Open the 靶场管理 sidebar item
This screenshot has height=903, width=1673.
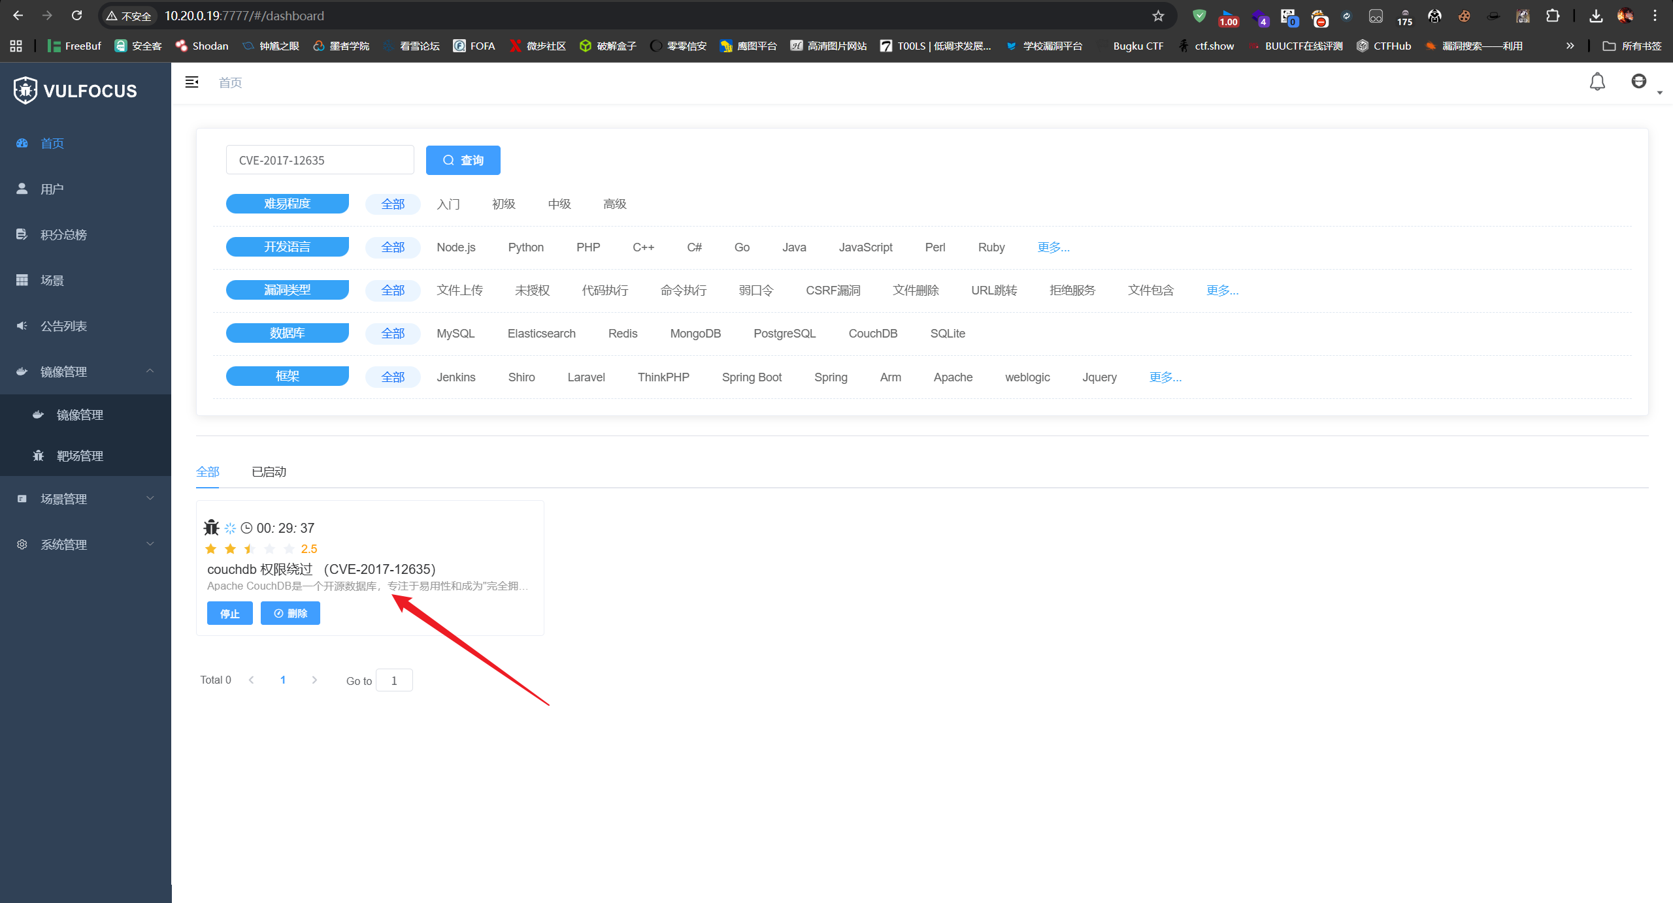pos(80,456)
